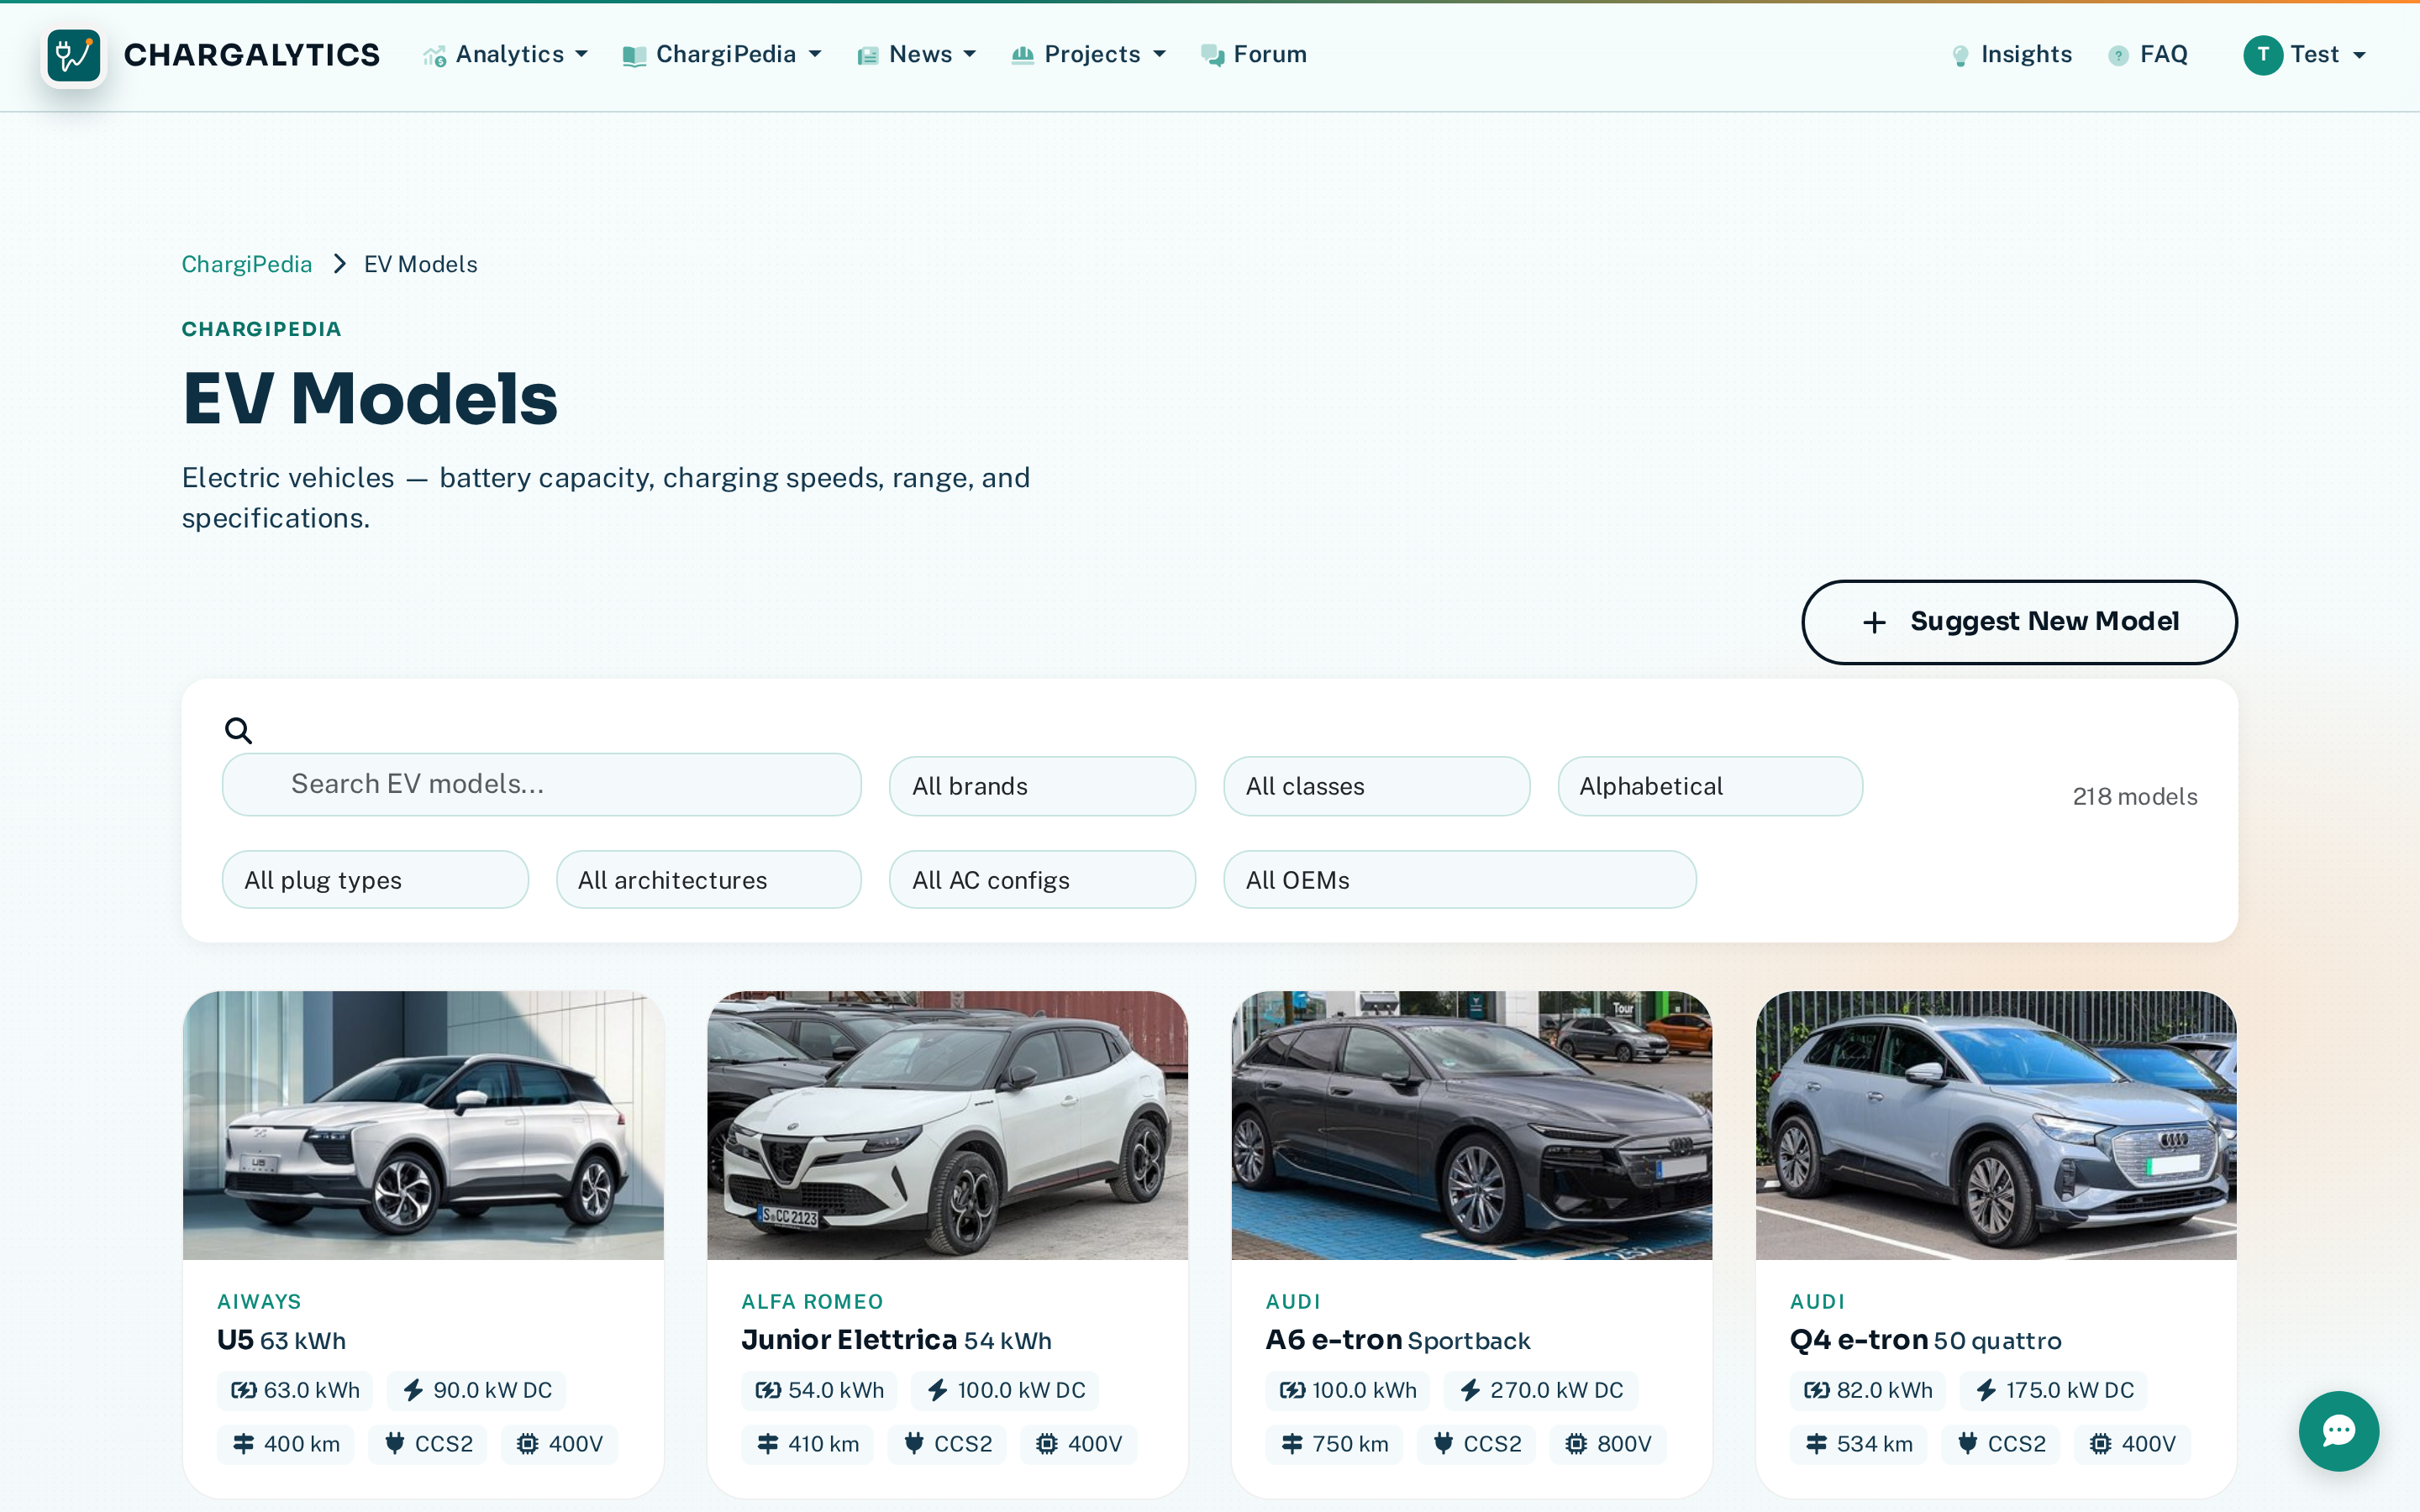Viewport: 2420px width, 1512px height.
Task: Click the ChargiPedia book icon
Action: coord(634,56)
